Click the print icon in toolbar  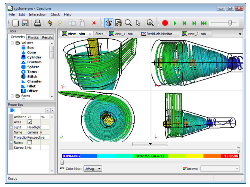tap(37, 23)
